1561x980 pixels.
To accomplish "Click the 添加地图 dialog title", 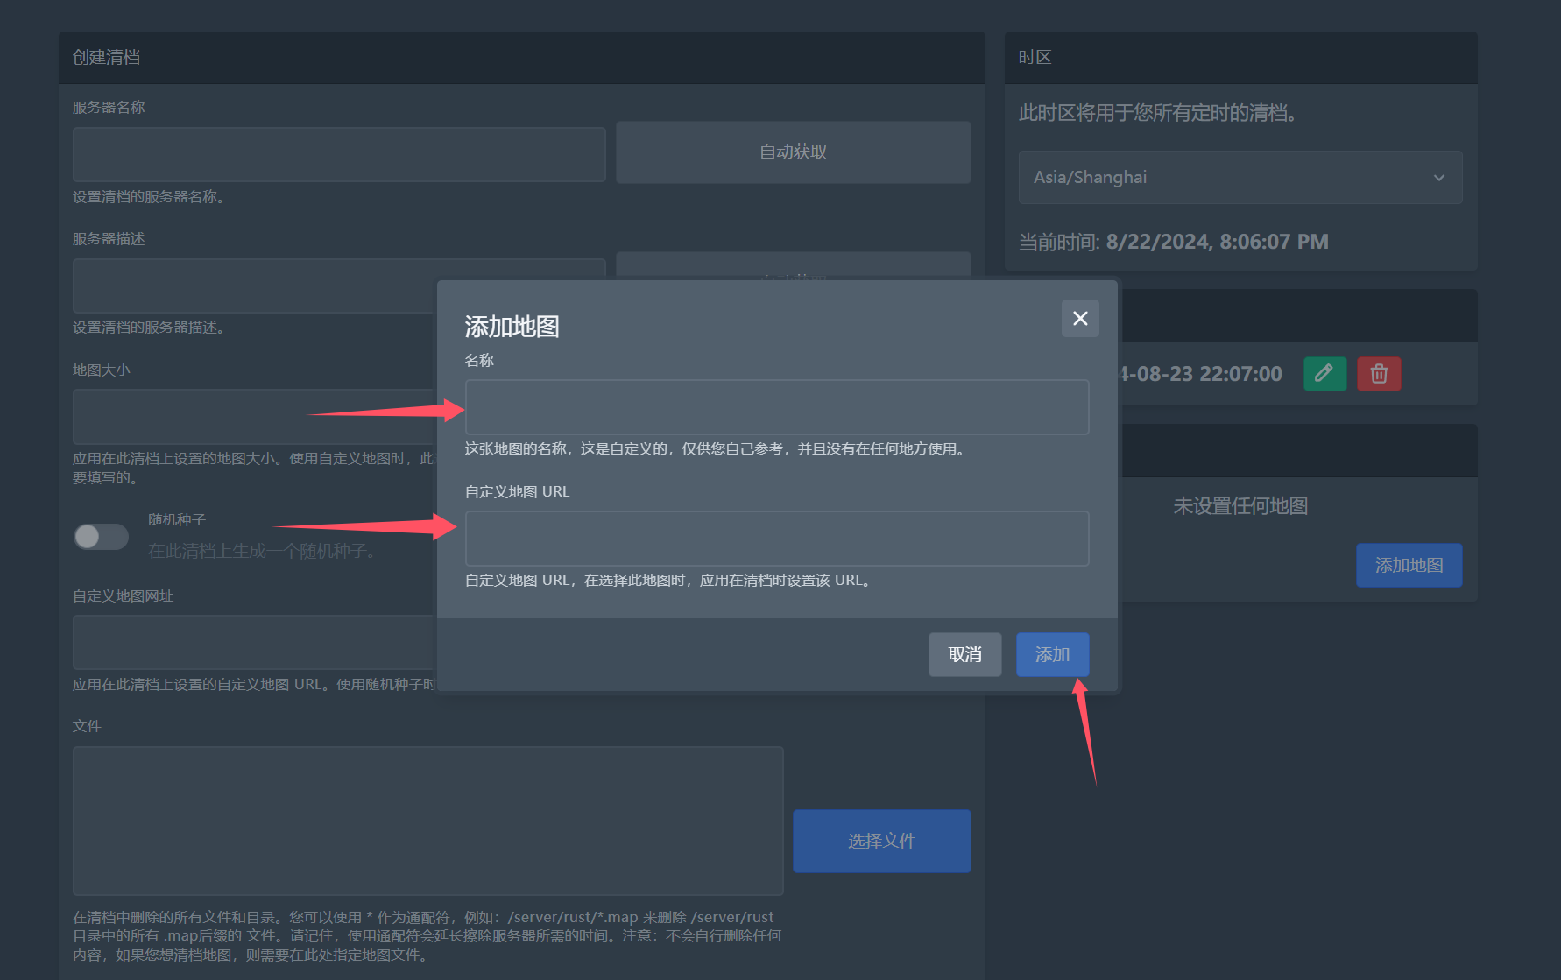I will pos(512,327).
